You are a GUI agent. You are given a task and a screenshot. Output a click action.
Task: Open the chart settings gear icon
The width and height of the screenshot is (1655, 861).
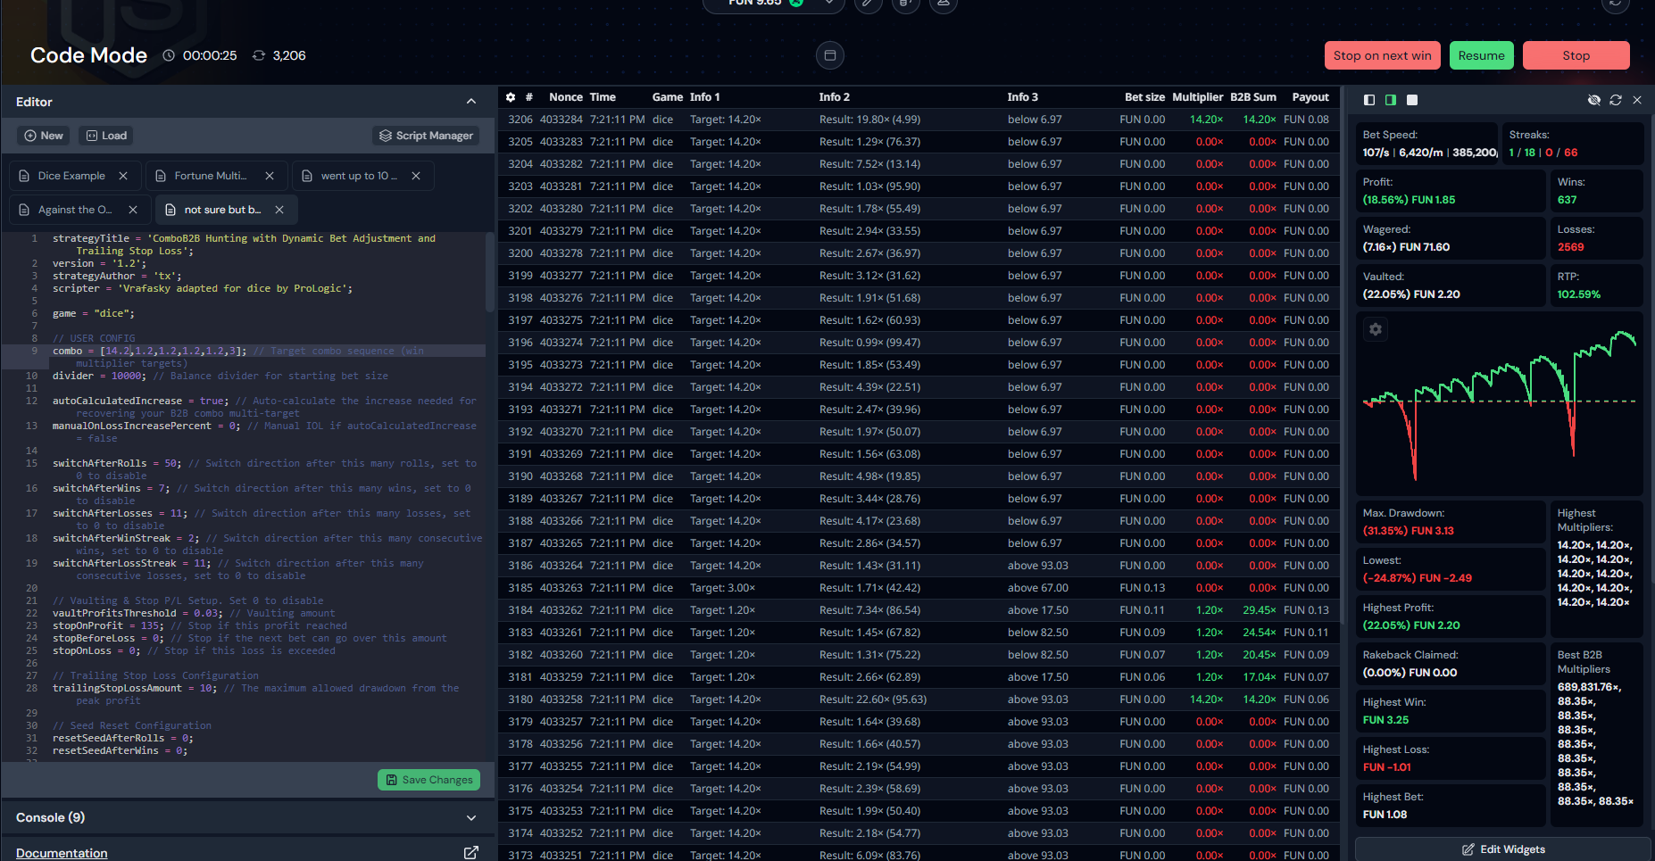coord(1376,329)
